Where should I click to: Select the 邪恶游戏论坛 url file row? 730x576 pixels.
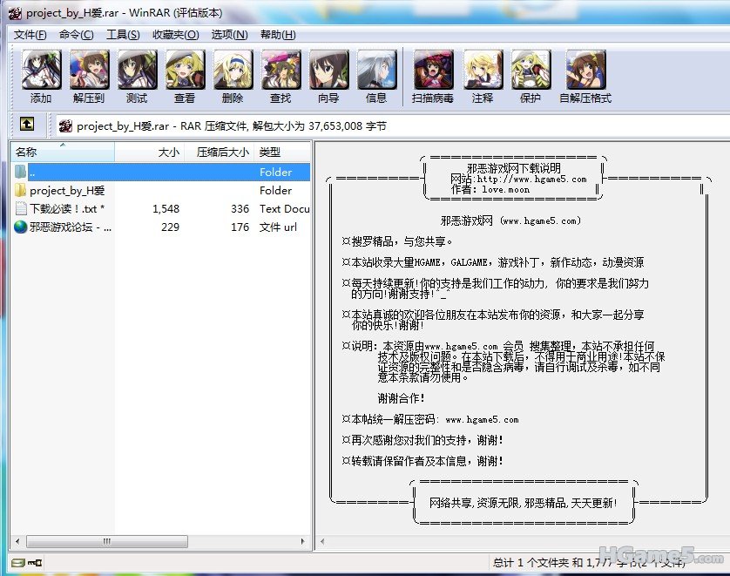(160, 227)
